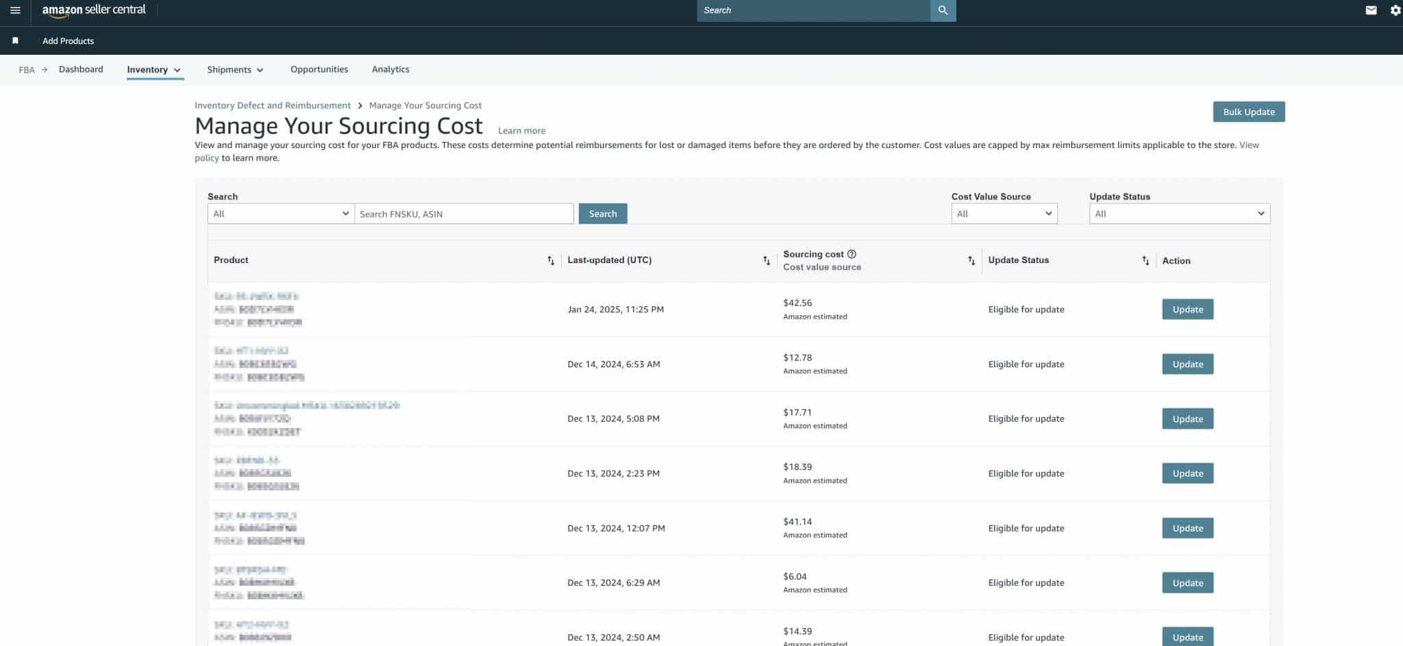Image resolution: width=1403 pixels, height=646 pixels.
Task: Open the mail messages icon
Action: point(1371,10)
